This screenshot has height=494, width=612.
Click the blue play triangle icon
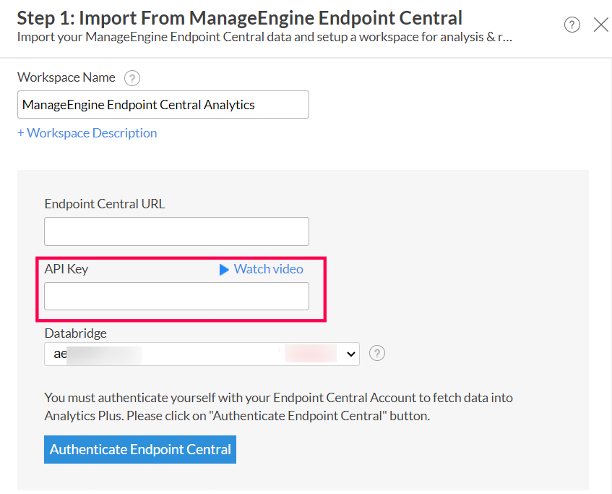coord(224,269)
